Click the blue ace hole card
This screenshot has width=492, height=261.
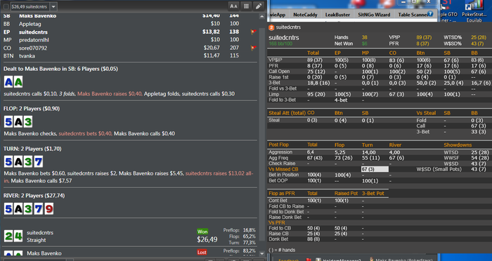[8, 82]
